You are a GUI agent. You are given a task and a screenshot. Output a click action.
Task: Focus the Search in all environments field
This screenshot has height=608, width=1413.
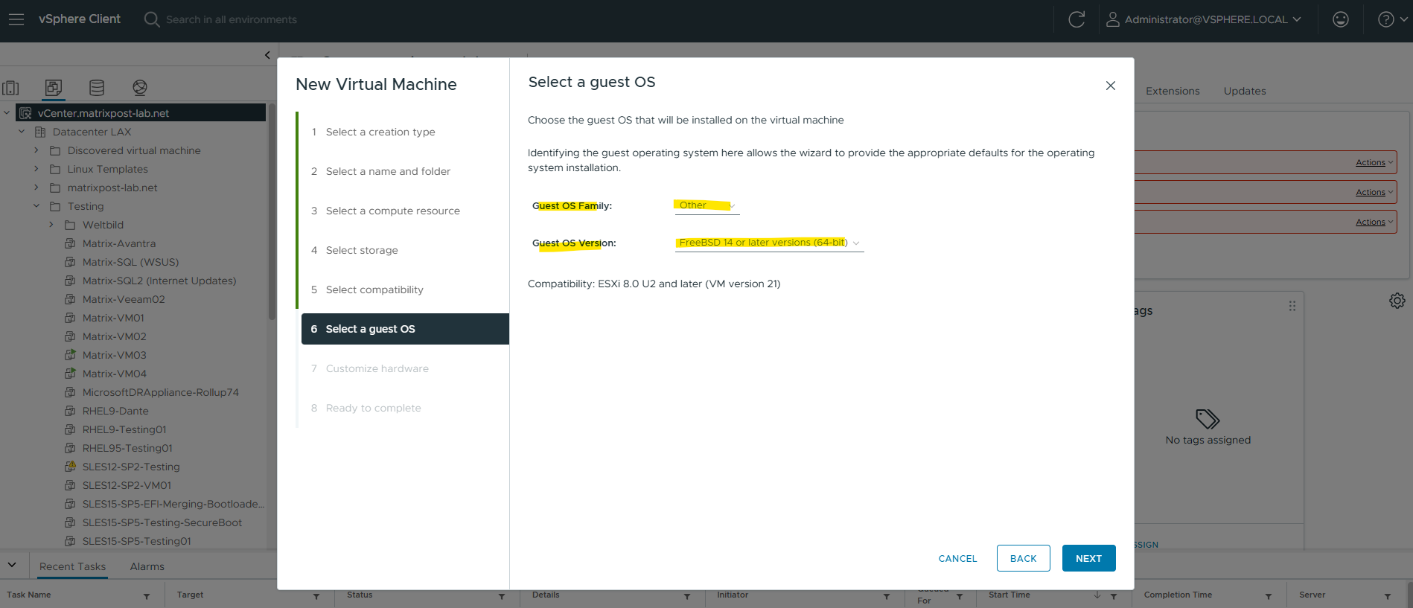click(232, 19)
